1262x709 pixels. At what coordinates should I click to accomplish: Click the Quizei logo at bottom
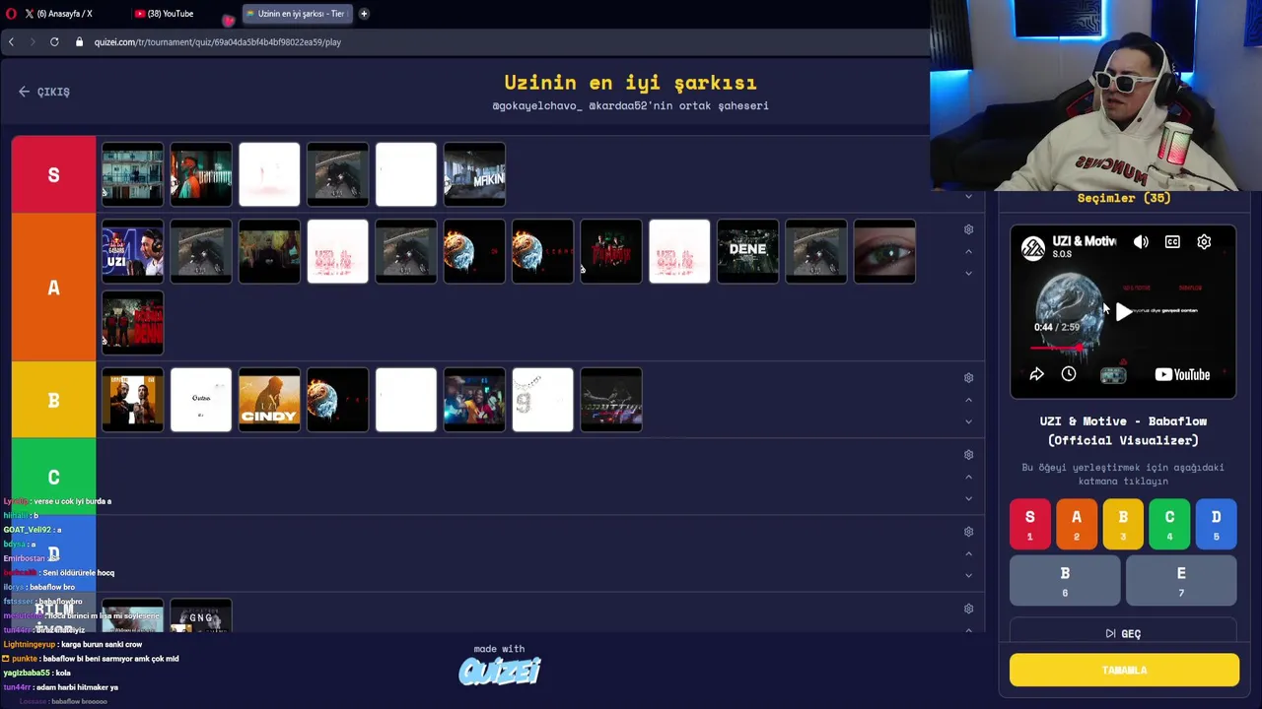[x=500, y=671]
